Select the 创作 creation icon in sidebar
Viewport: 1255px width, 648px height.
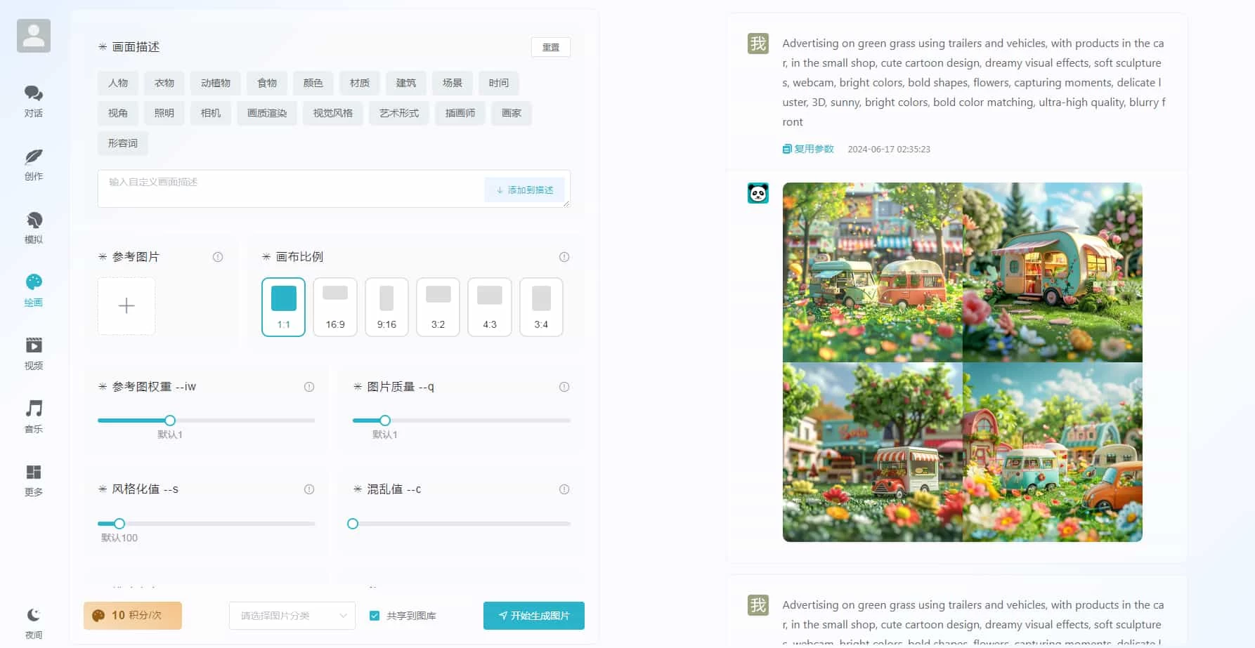tap(33, 163)
